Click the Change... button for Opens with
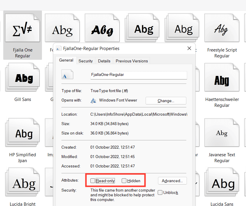Image resolution: width=246 pixels, height=206 pixels. tap(166, 101)
